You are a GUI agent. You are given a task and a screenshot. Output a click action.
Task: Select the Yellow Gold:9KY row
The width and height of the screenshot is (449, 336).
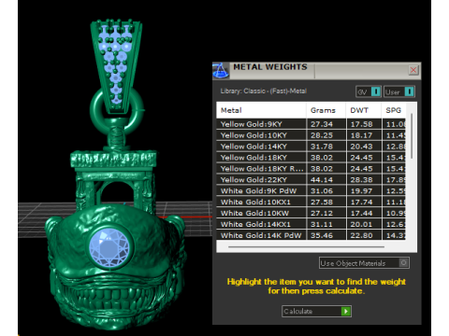tap(311, 124)
